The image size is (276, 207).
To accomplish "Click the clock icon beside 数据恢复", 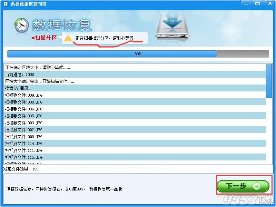I will tap(21, 26).
